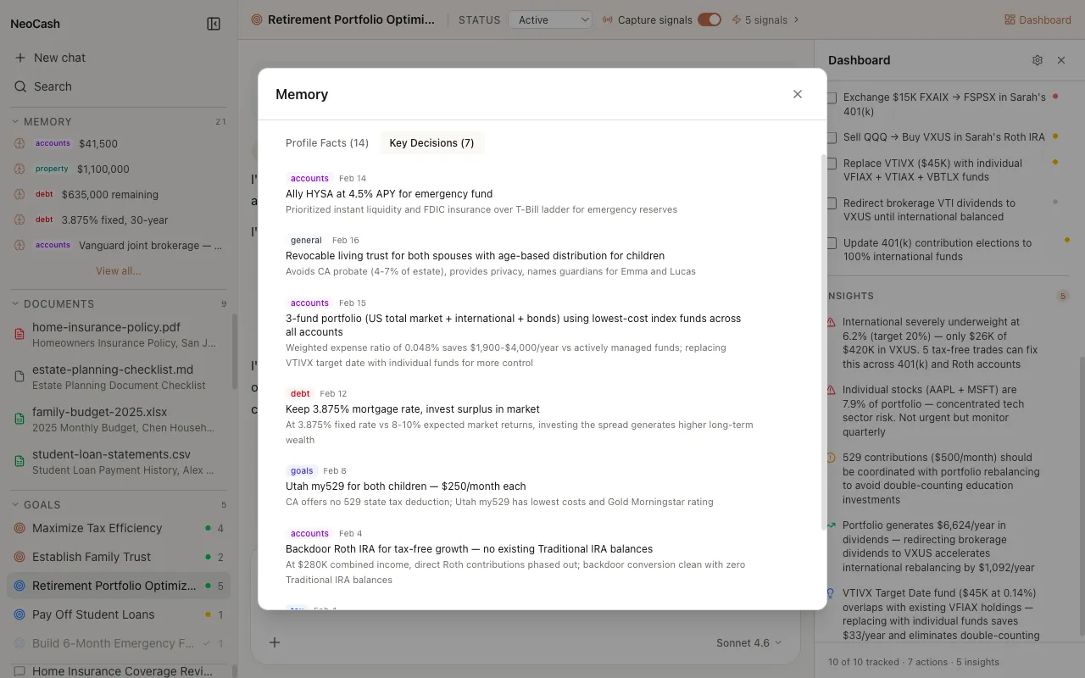The width and height of the screenshot is (1085, 678).
Task: Open dashboard settings gear icon
Action: [1038, 60]
